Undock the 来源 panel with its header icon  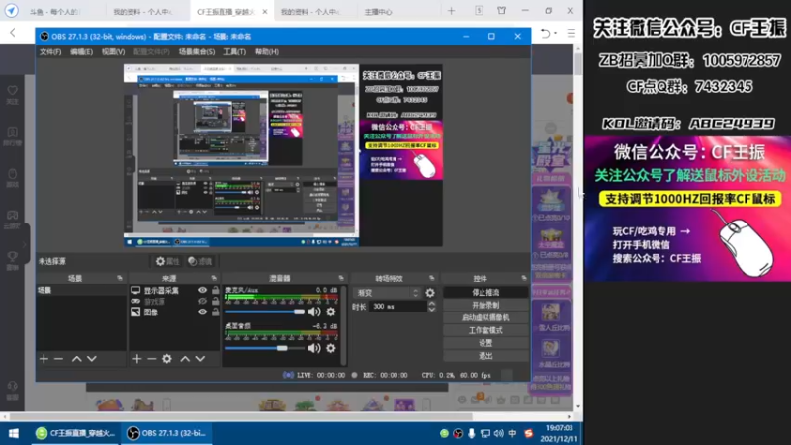coord(214,278)
